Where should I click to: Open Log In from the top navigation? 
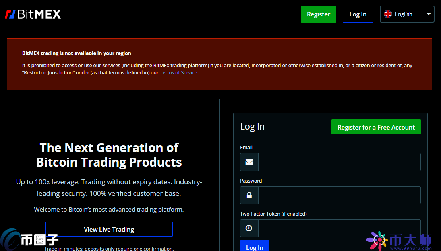coord(358,14)
